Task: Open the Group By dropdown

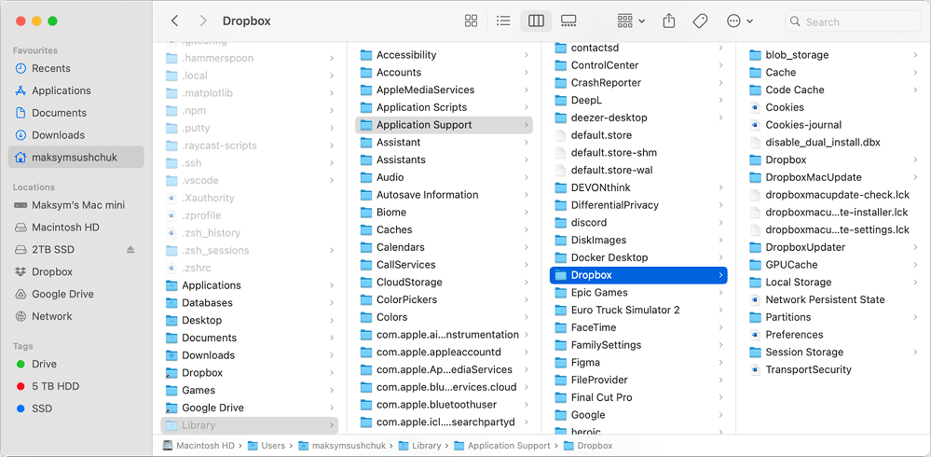Action: pyautogui.click(x=631, y=21)
